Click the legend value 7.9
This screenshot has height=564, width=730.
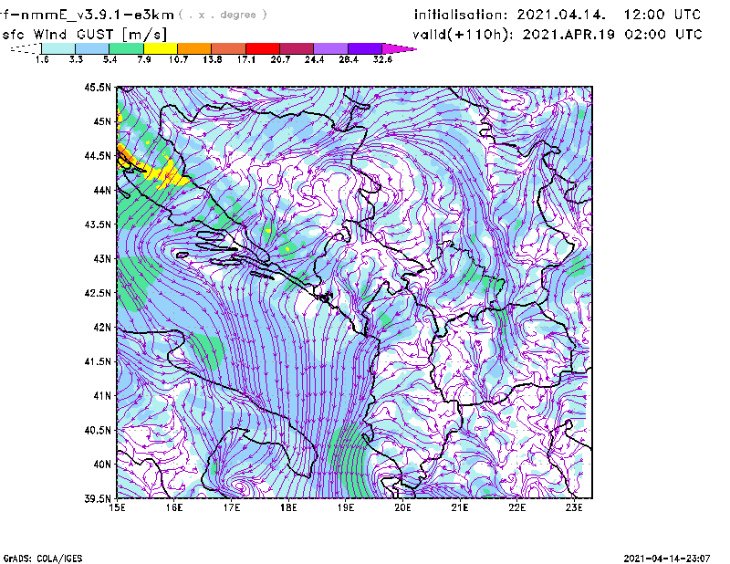click(x=144, y=59)
